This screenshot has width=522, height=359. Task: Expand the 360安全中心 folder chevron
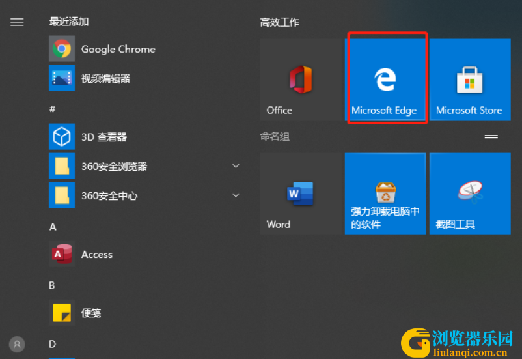coord(236,195)
